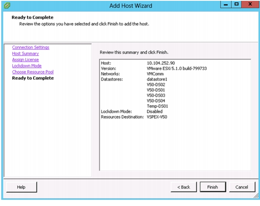Click the VMware ESXi 5.1.0 build-799733 version text

tap(177, 68)
